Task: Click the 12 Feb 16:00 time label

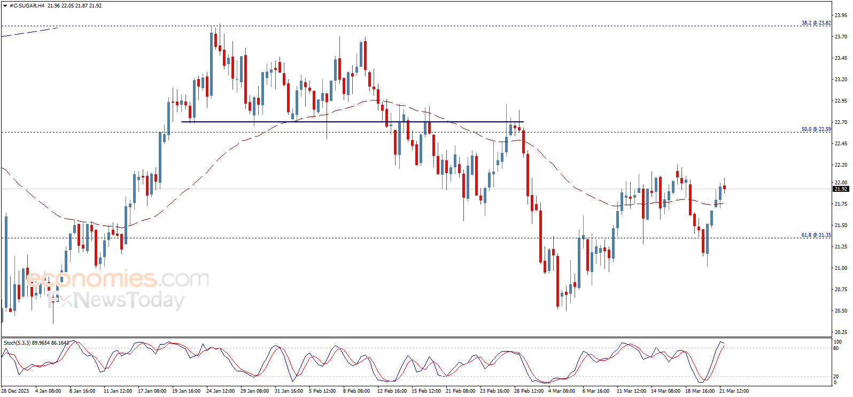Action: [392, 391]
